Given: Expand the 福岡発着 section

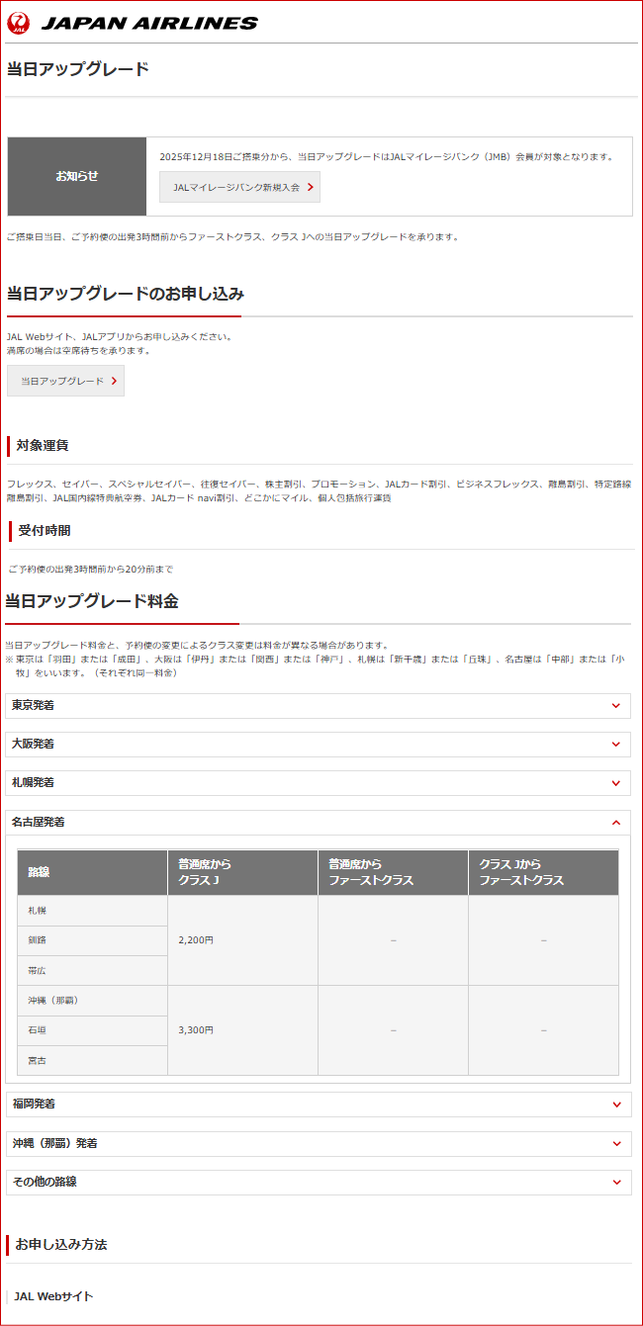Looking at the screenshot, I should click(319, 1104).
